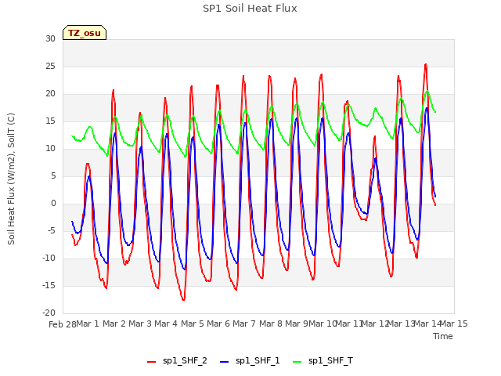Screen dimensions: 501x376
Task: Click the Mar 1 x-axis tick label
Action: [x=88, y=324]
